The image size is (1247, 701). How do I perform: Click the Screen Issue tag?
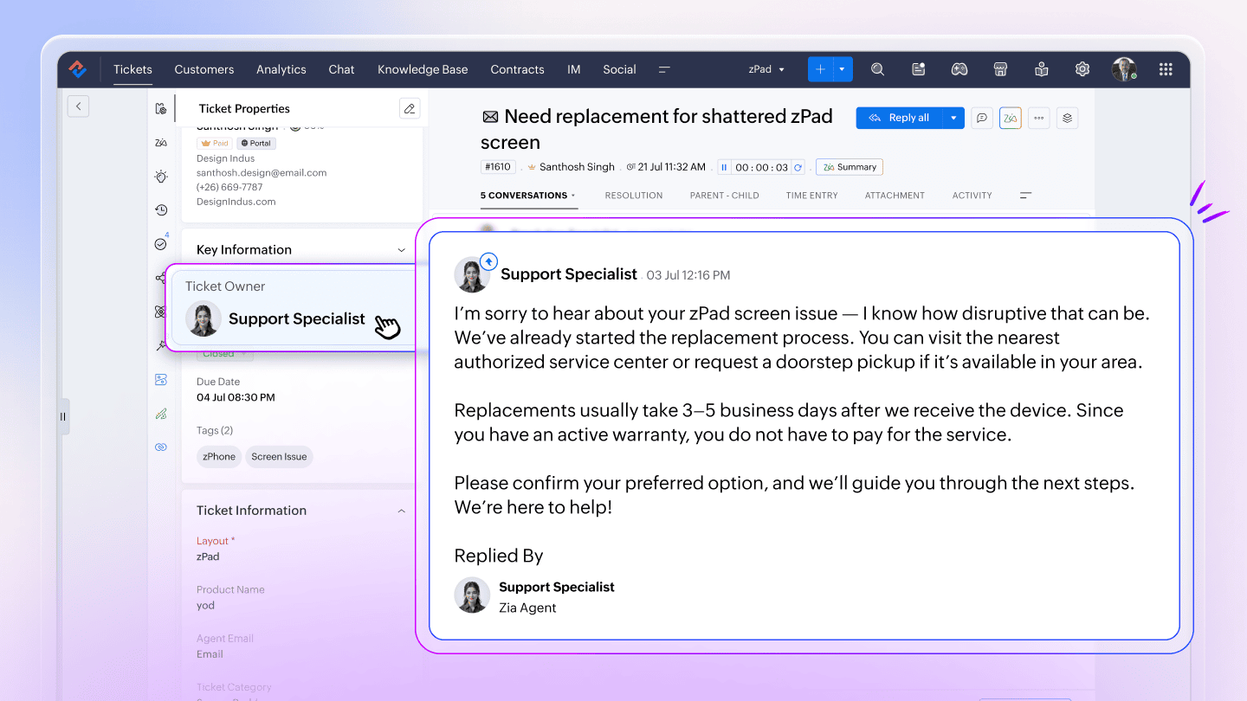[279, 456]
